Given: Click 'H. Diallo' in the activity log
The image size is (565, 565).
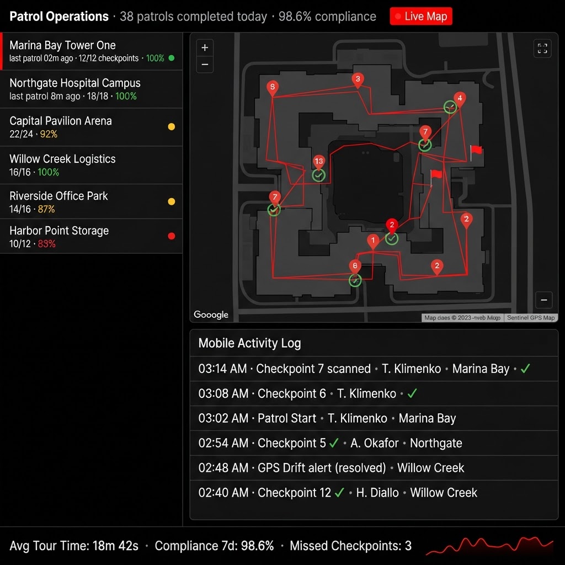Looking at the screenshot, I should click(x=377, y=492).
